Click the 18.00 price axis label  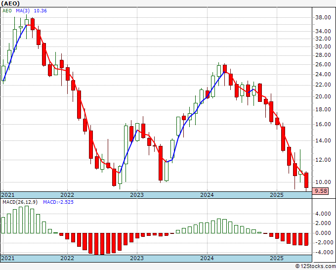[x=323, y=110]
